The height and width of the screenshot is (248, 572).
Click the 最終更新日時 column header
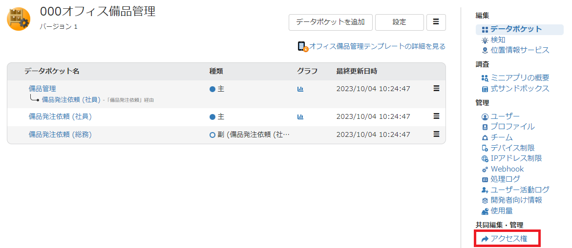tap(357, 71)
